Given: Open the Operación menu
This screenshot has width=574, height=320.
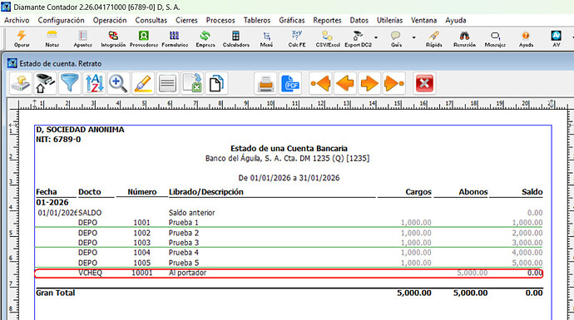Looking at the screenshot, I should [110, 20].
